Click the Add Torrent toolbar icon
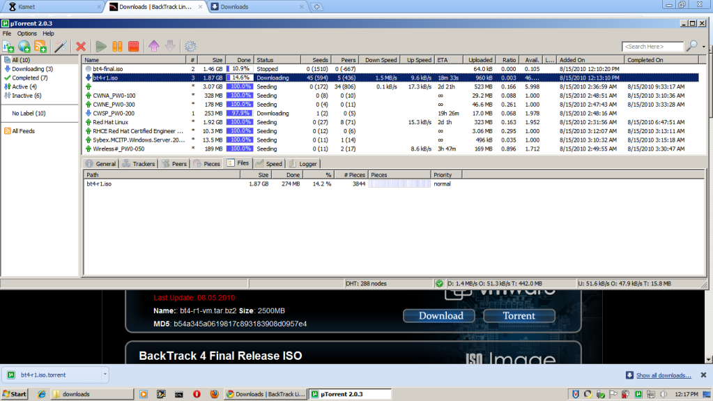This screenshot has height=401, width=713. [x=8, y=47]
